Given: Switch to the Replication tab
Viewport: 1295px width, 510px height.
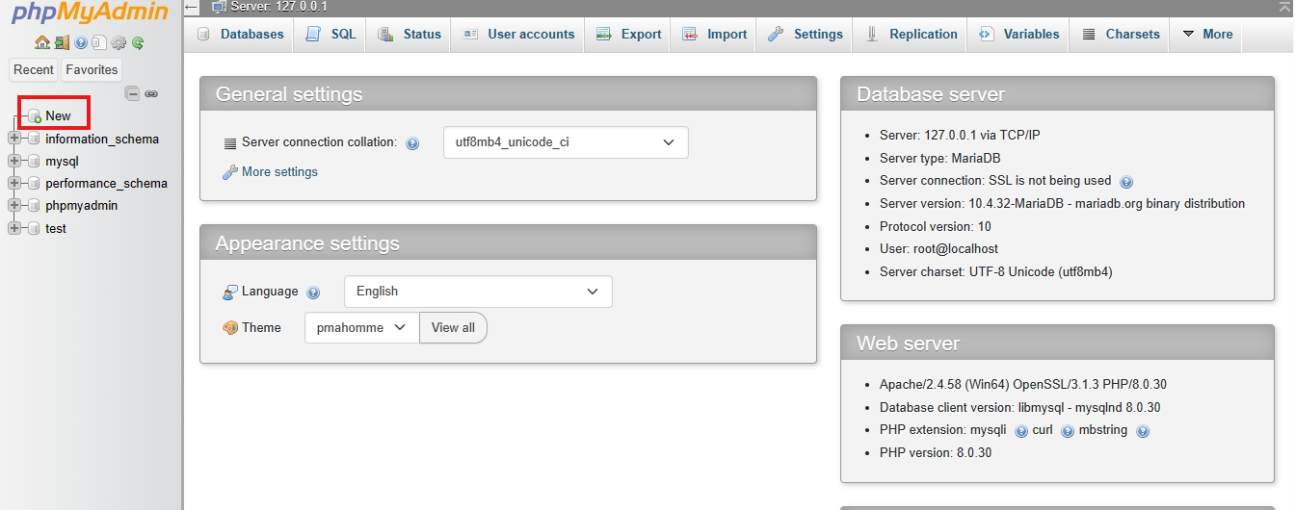Looking at the screenshot, I should [911, 34].
